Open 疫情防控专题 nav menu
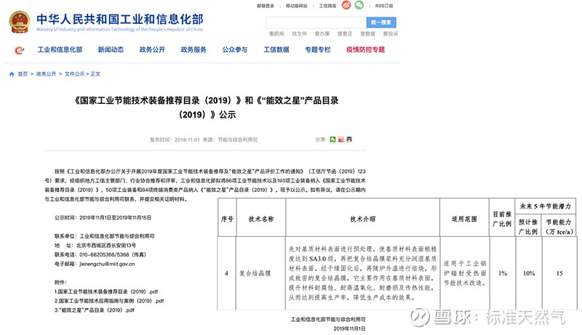 coord(366,49)
